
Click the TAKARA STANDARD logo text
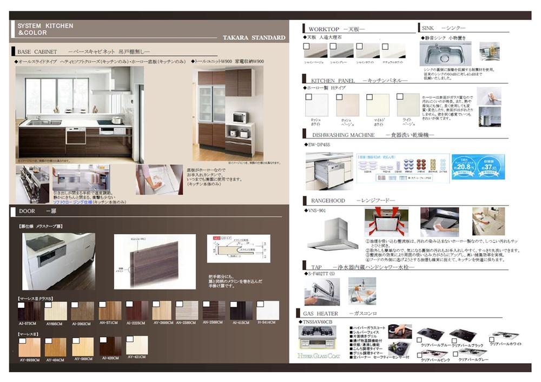[253, 38]
